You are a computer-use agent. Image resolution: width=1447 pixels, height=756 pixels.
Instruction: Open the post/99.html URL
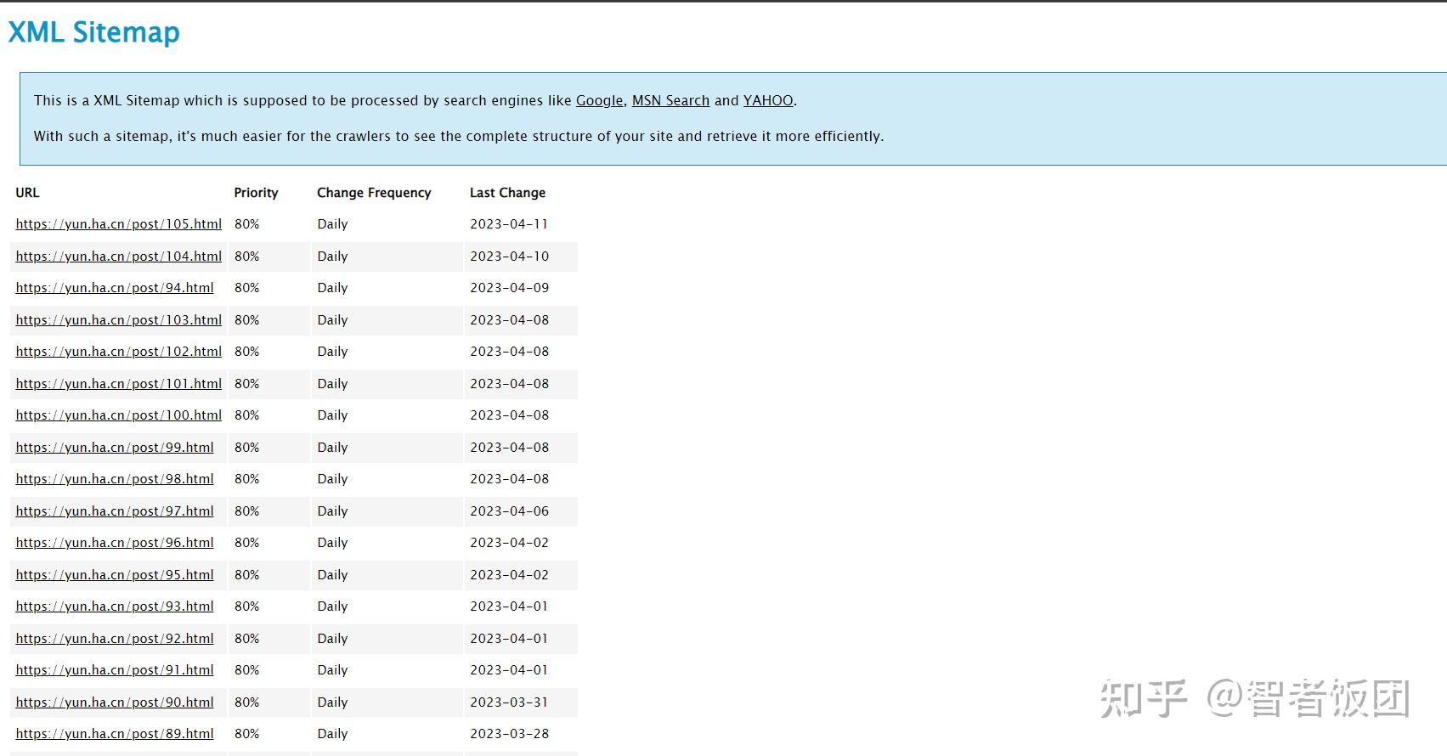pos(115,448)
